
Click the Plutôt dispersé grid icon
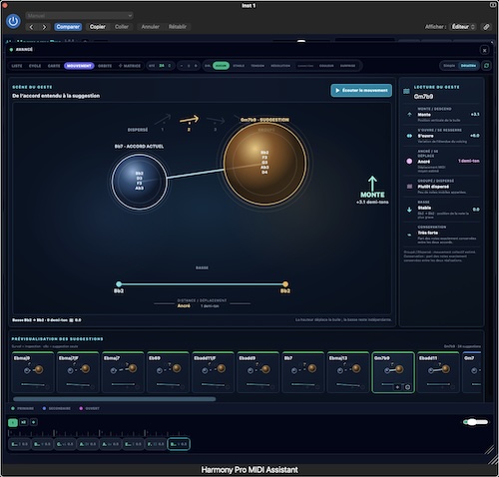point(409,187)
